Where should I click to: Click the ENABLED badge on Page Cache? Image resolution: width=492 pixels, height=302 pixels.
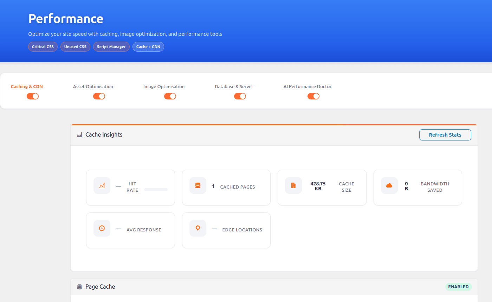pyautogui.click(x=458, y=287)
